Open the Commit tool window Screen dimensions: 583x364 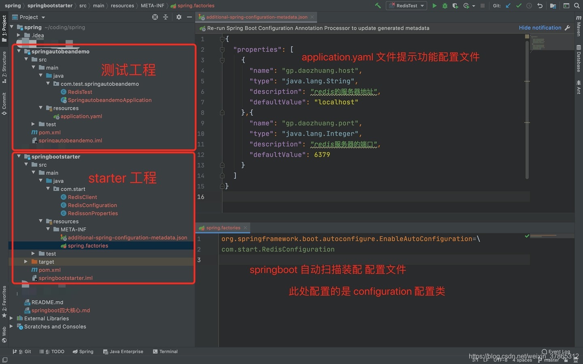coord(4,104)
